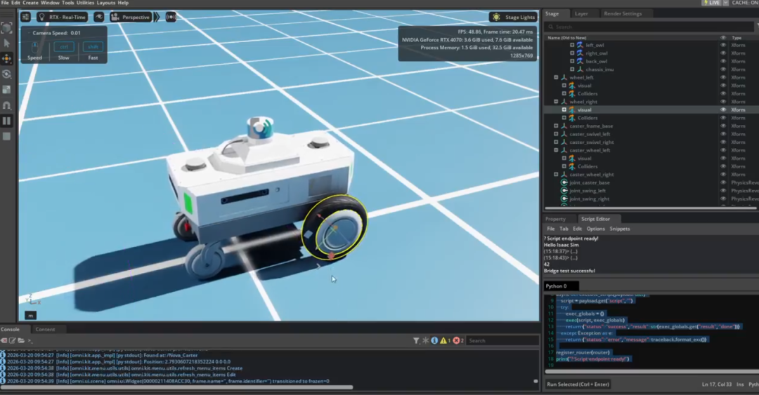Open the Layouts menu
The width and height of the screenshot is (759, 395).
click(x=106, y=3)
